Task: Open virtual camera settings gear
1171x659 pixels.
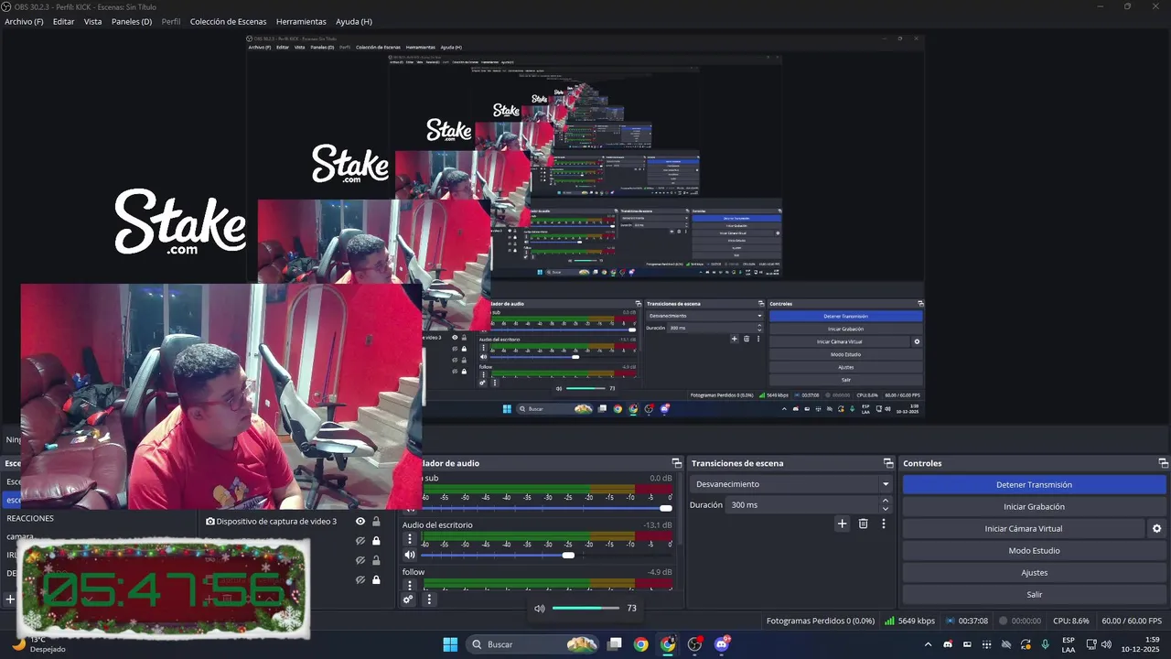Action: [x=1156, y=529]
